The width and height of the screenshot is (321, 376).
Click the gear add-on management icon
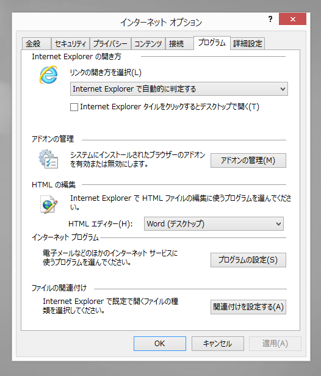[x=48, y=159]
